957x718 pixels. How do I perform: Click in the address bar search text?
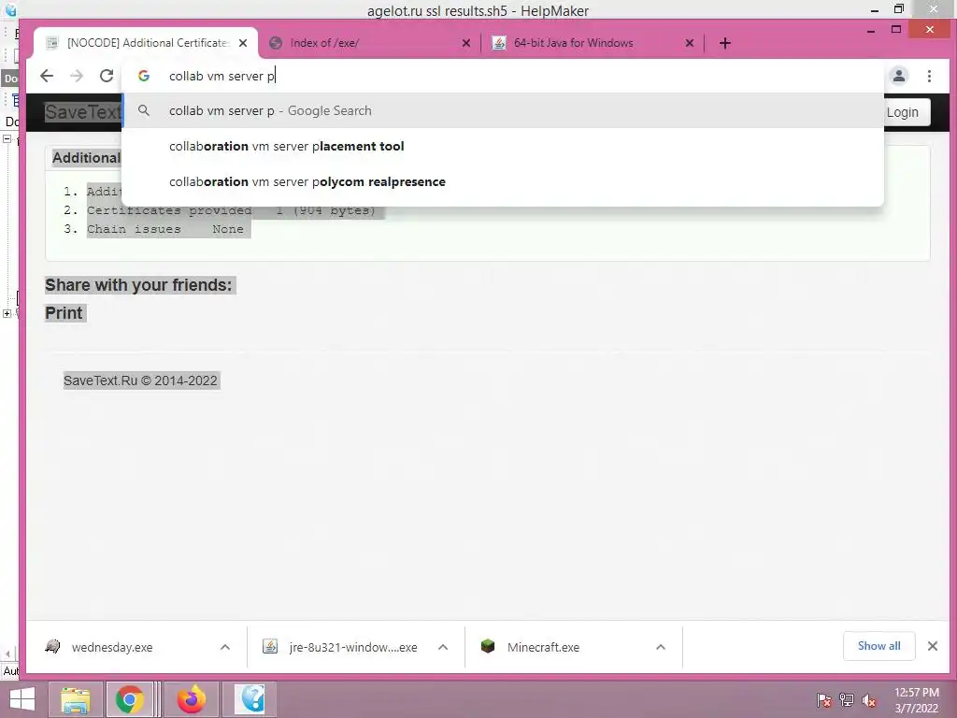222,76
